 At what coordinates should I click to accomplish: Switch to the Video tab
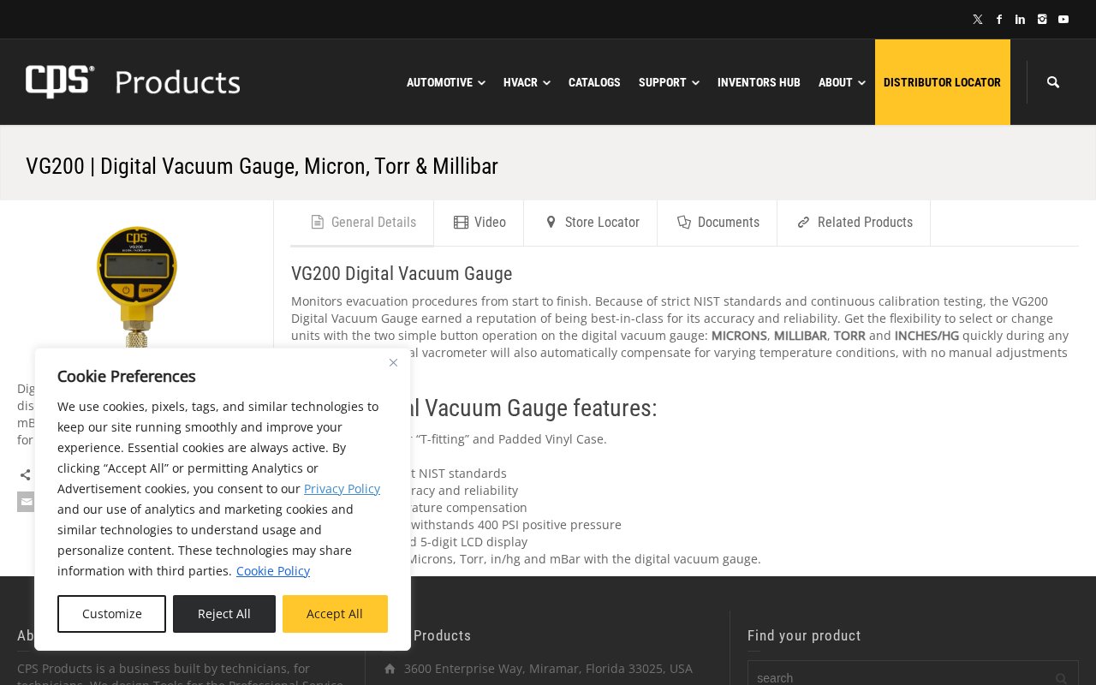click(x=479, y=223)
